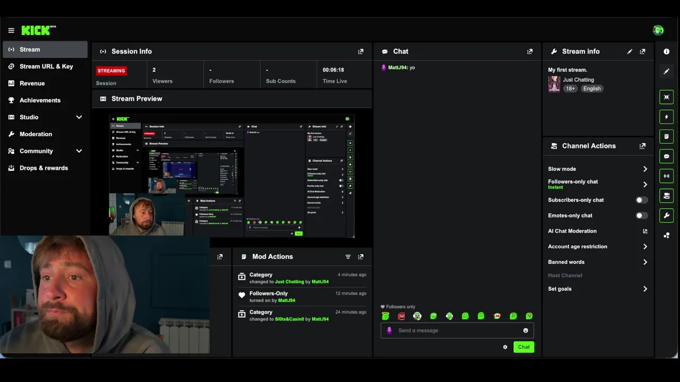Open Drops & rewards page

[45, 168]
